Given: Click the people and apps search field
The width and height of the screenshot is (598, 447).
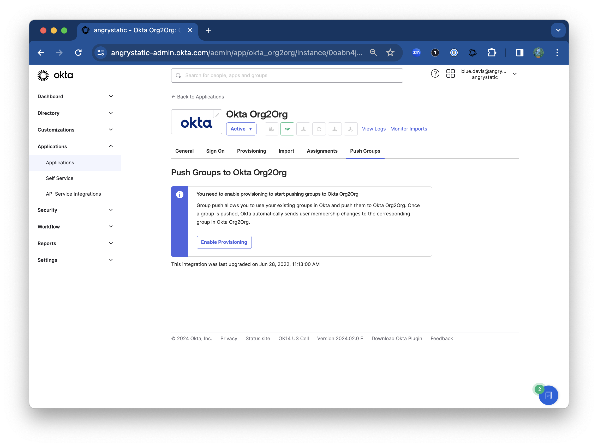Looking at the screenshot, I should 286,75.
